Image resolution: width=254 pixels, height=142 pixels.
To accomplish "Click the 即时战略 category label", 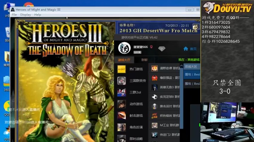I will tap(136, 139).
